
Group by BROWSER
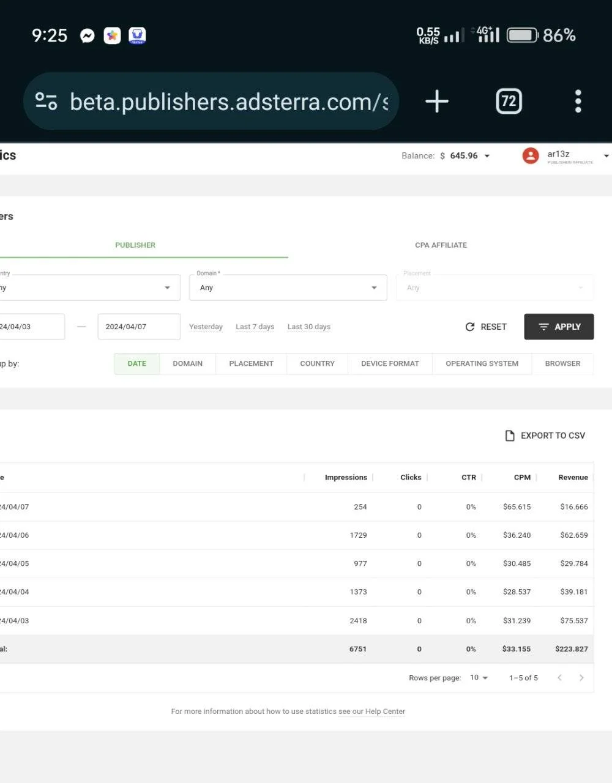click(562, 363)
